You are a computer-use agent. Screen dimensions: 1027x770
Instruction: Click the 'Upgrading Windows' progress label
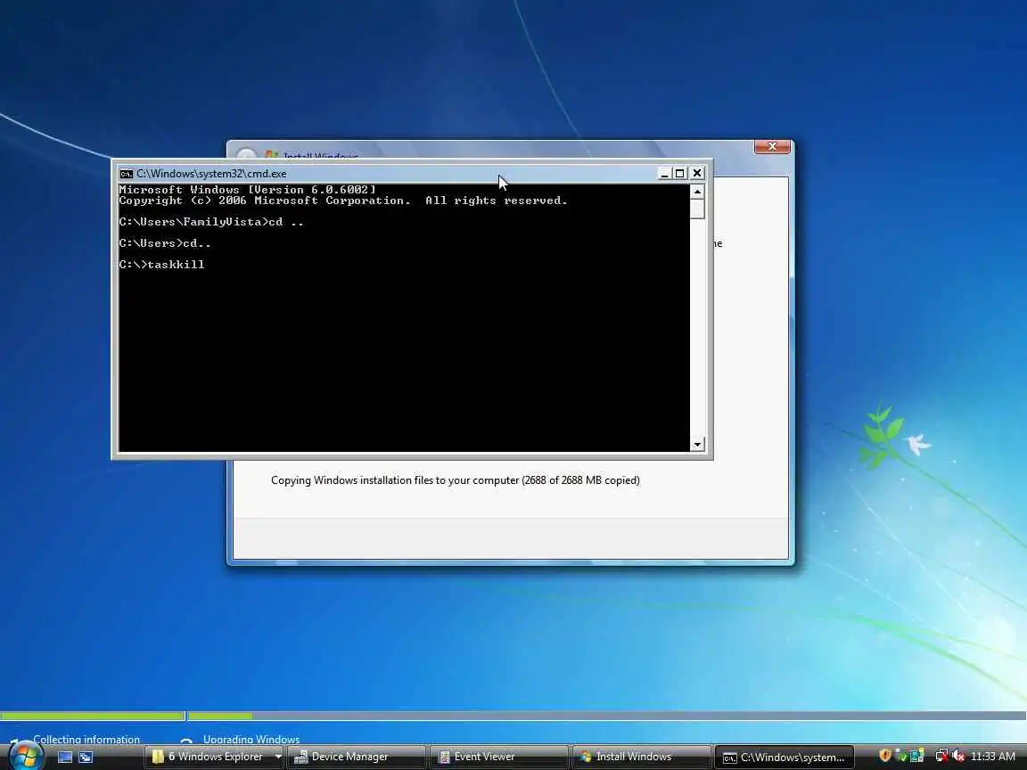251,739
